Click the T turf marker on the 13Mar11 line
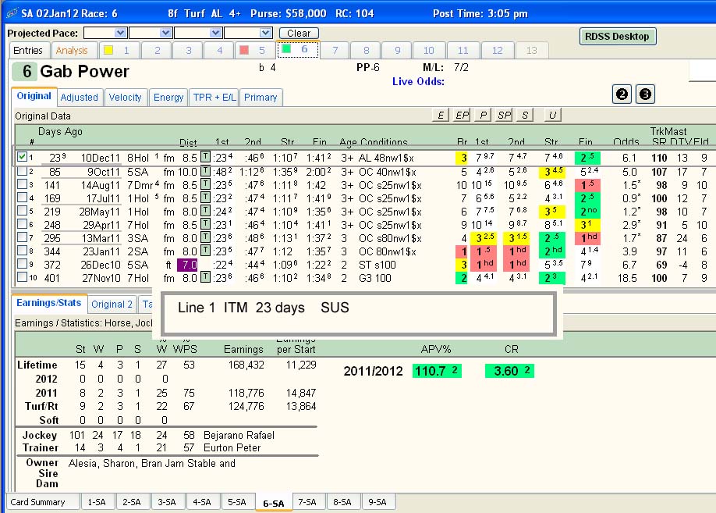The width and height of the screenshot is (716, 513). tap(205, 237)
